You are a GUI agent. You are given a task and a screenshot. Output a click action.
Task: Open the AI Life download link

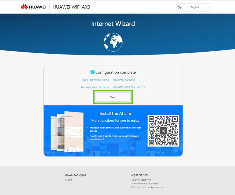[x=68, y=180]
